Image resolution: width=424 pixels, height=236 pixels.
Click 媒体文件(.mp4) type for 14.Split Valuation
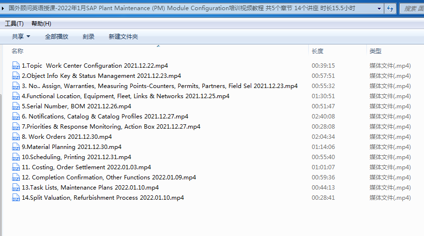(390, 198)
